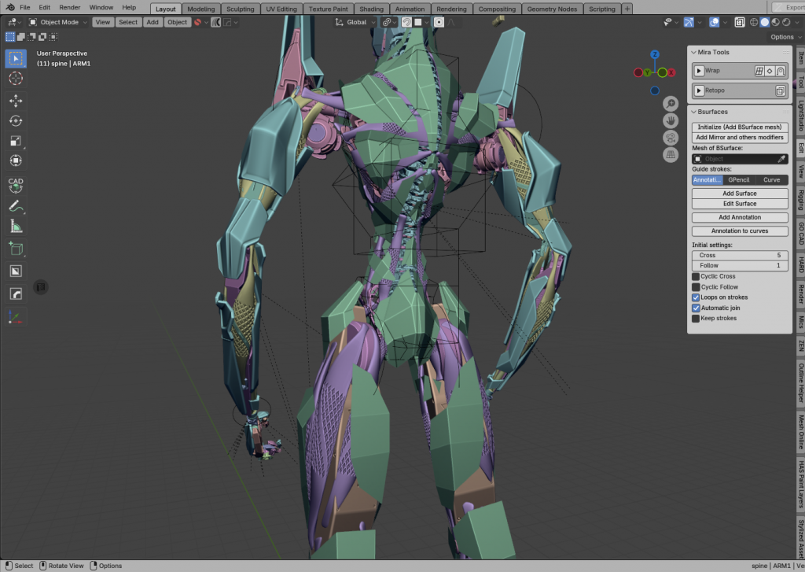Select the Select Box tool
Screen dimensions: 805x572
[x=16, y=58]
